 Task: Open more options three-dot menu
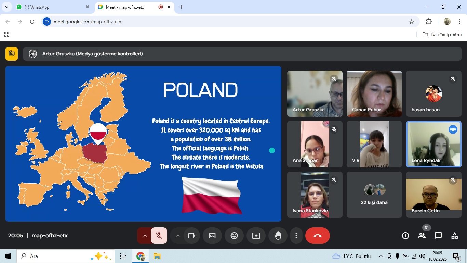(296, 236)
